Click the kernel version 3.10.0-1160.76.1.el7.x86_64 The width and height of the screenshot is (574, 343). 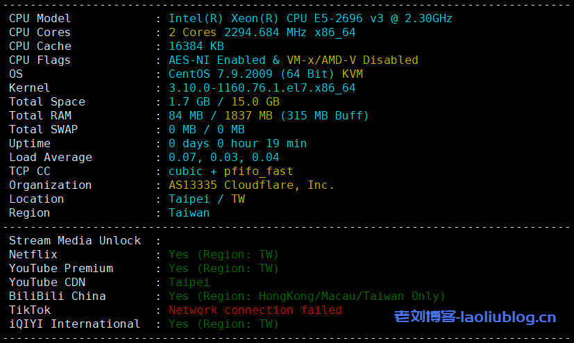[262, 88]
